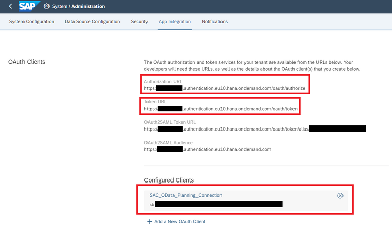Remove the SAC_OData_Planning_Connection client
Image resolution: width=392 pixels, height=234 pixels.
pyautogui.click(x=340, y=196)
